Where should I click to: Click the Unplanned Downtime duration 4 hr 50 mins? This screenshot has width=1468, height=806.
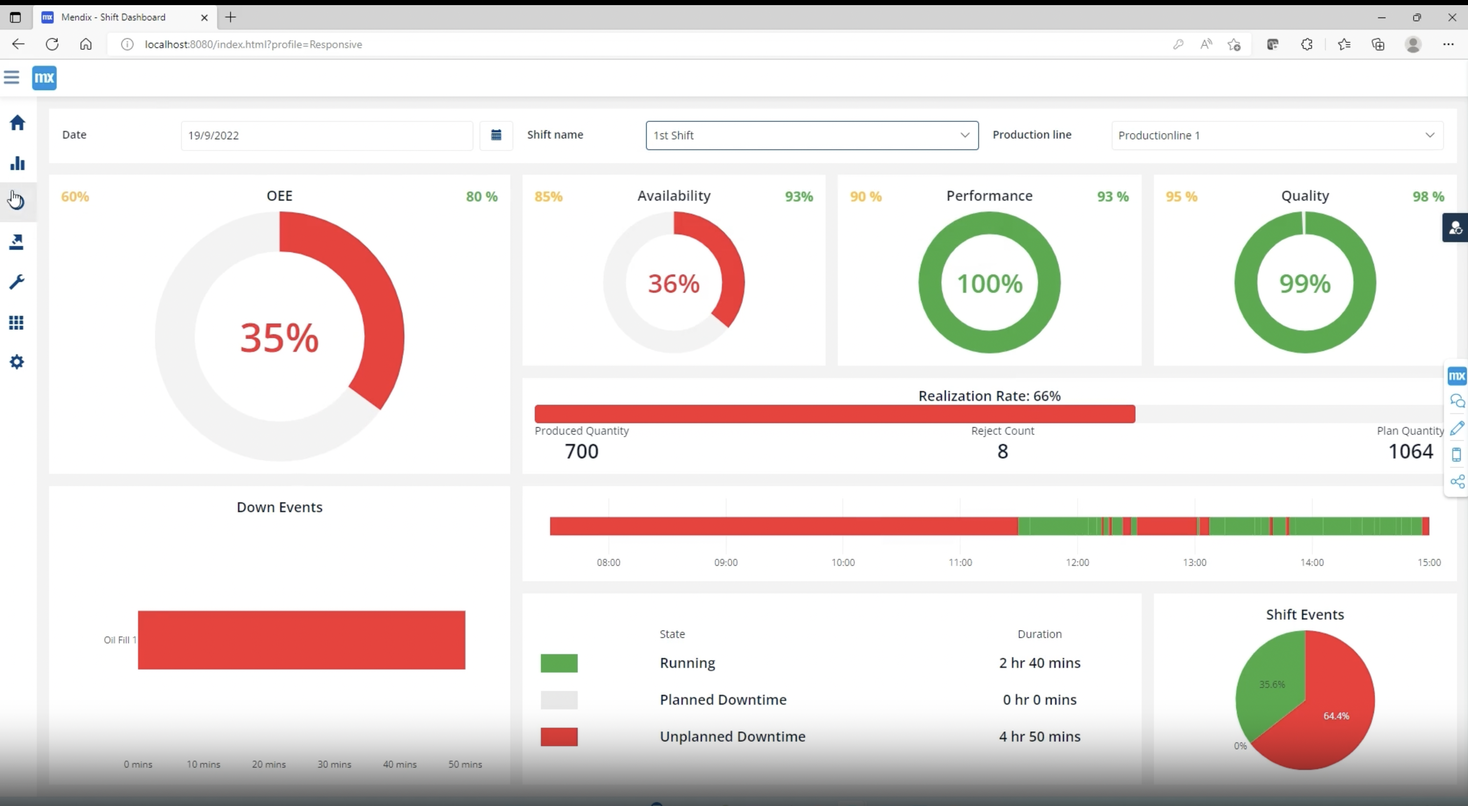point(1039,736)
